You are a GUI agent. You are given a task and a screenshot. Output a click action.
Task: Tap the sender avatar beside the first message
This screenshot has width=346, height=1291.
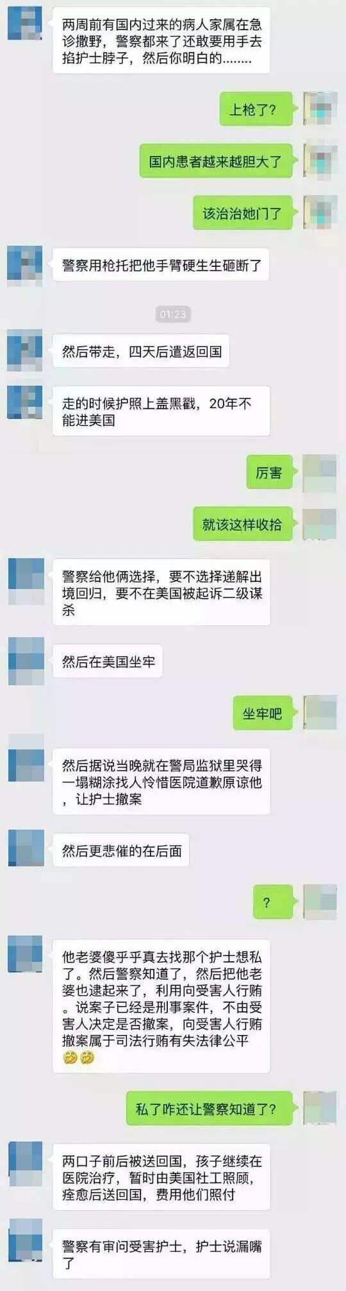click(x=25, y=23)
